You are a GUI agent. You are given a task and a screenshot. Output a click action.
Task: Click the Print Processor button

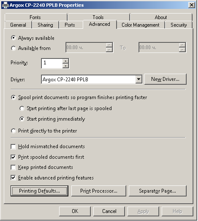click(x=99, y=191)
